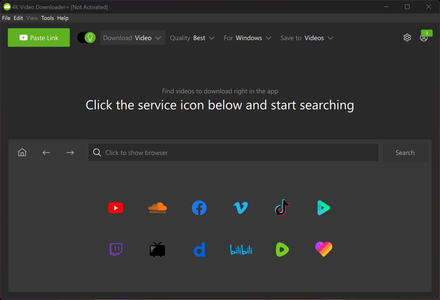Click the green Paste Link button
This screenshot has height=300, width=440.
point(39,37)
